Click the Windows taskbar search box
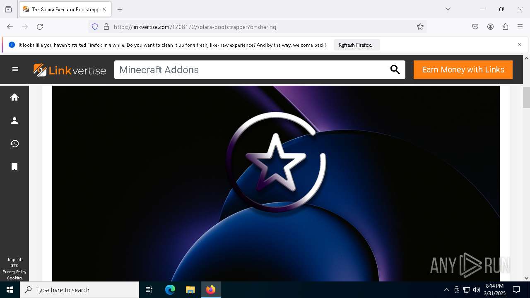The image size is (530, 298). click(x=79, y=290)
